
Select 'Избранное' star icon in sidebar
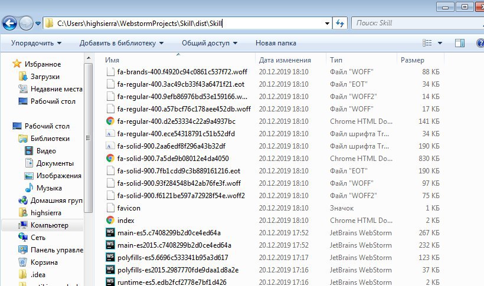click(x=17, y=64)
